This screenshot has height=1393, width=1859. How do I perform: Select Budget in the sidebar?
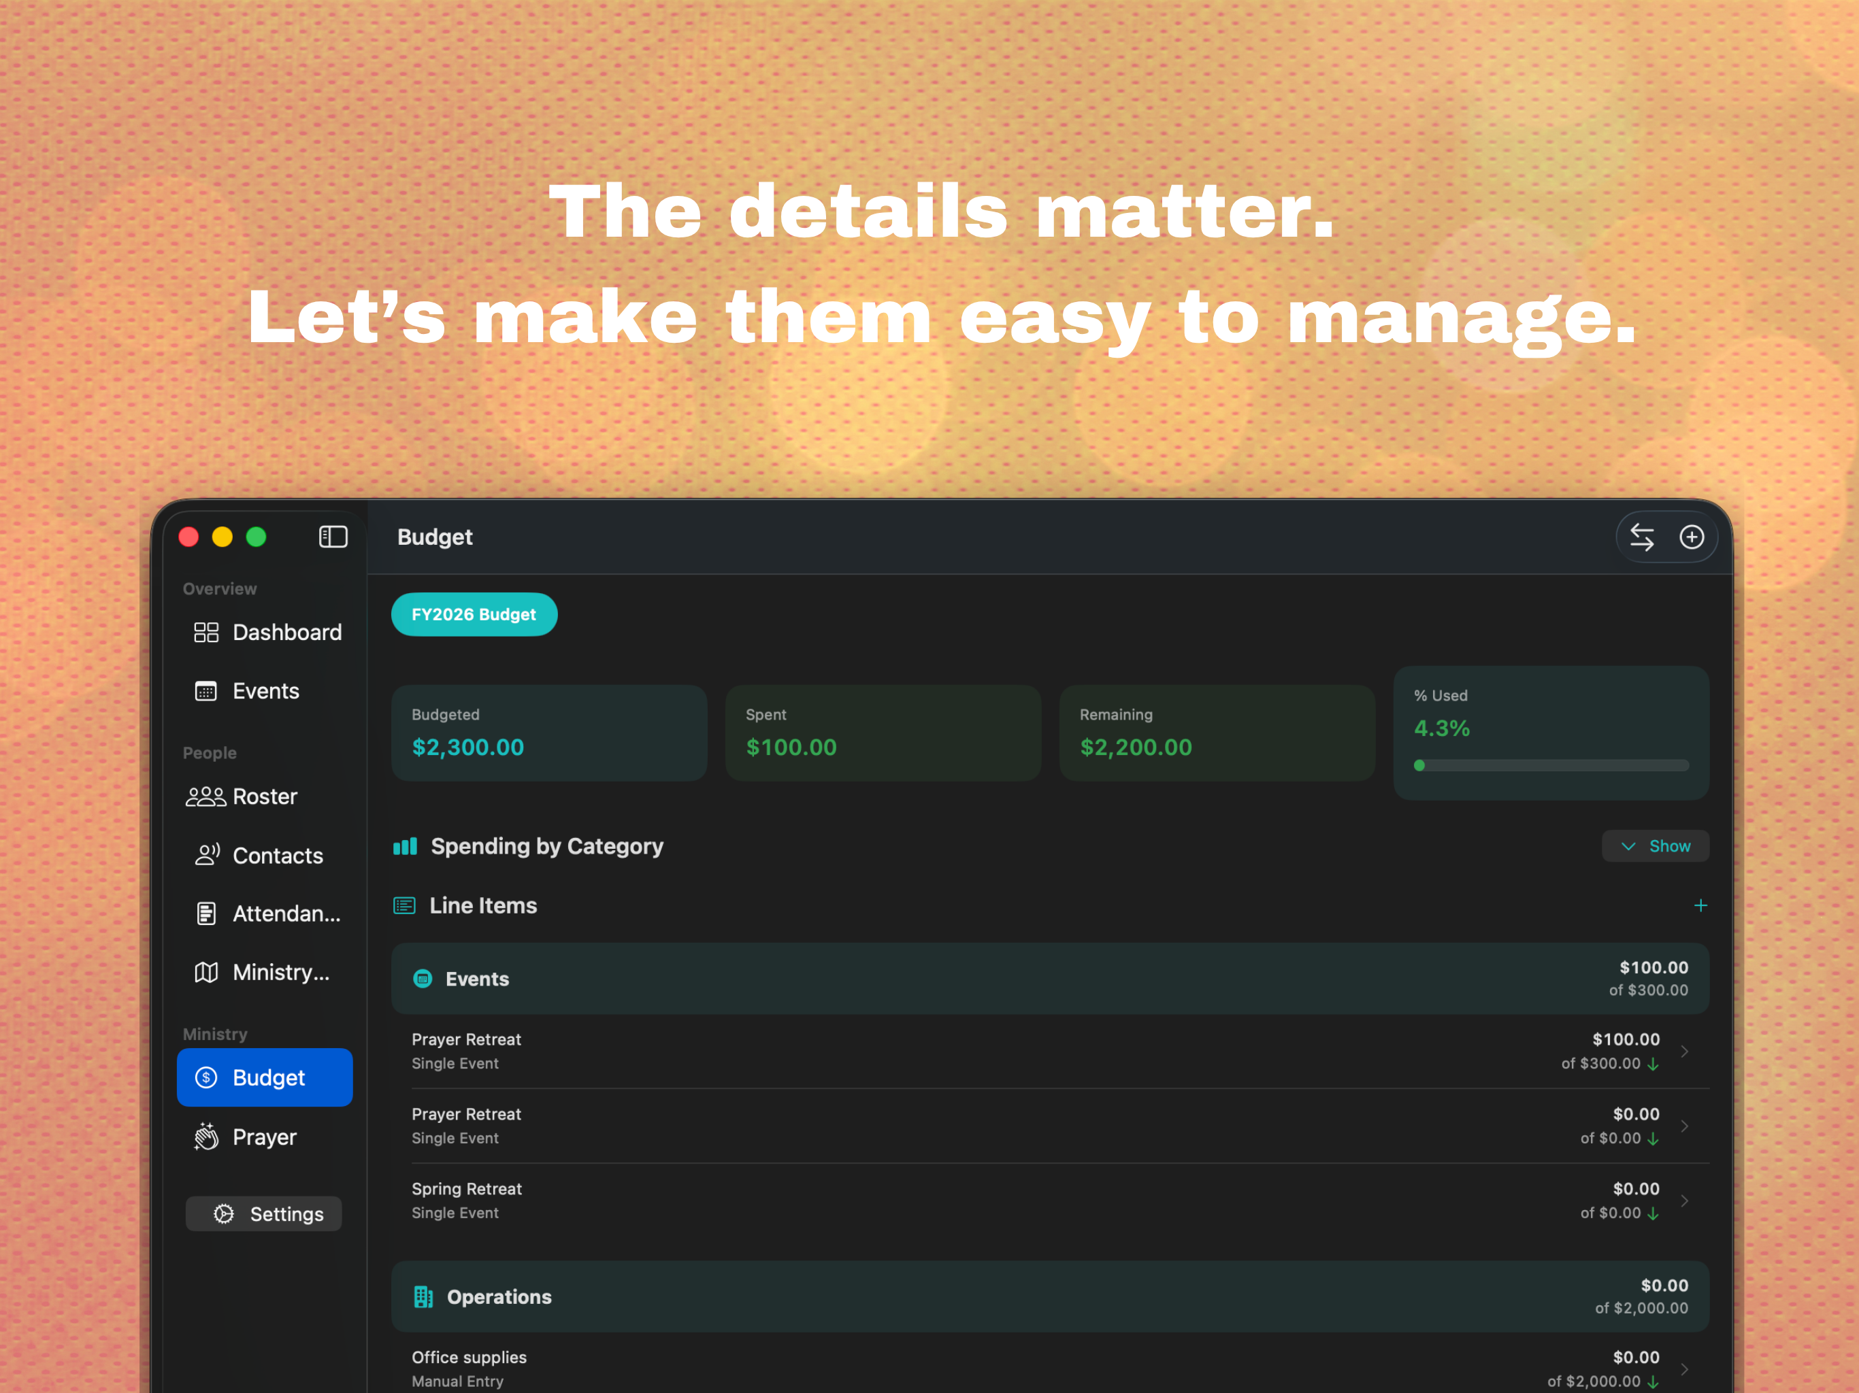265,1078
